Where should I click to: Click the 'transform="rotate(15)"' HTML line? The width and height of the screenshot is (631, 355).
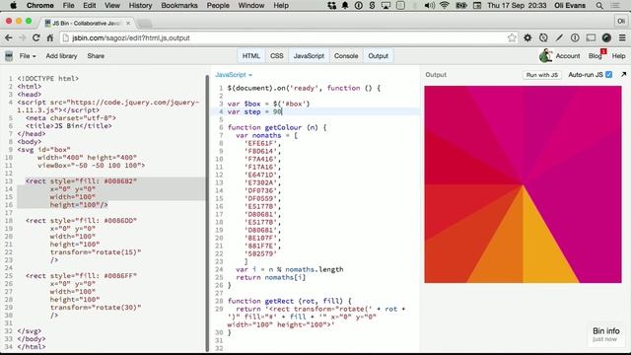pyautogui.click(x=96, y=252)
